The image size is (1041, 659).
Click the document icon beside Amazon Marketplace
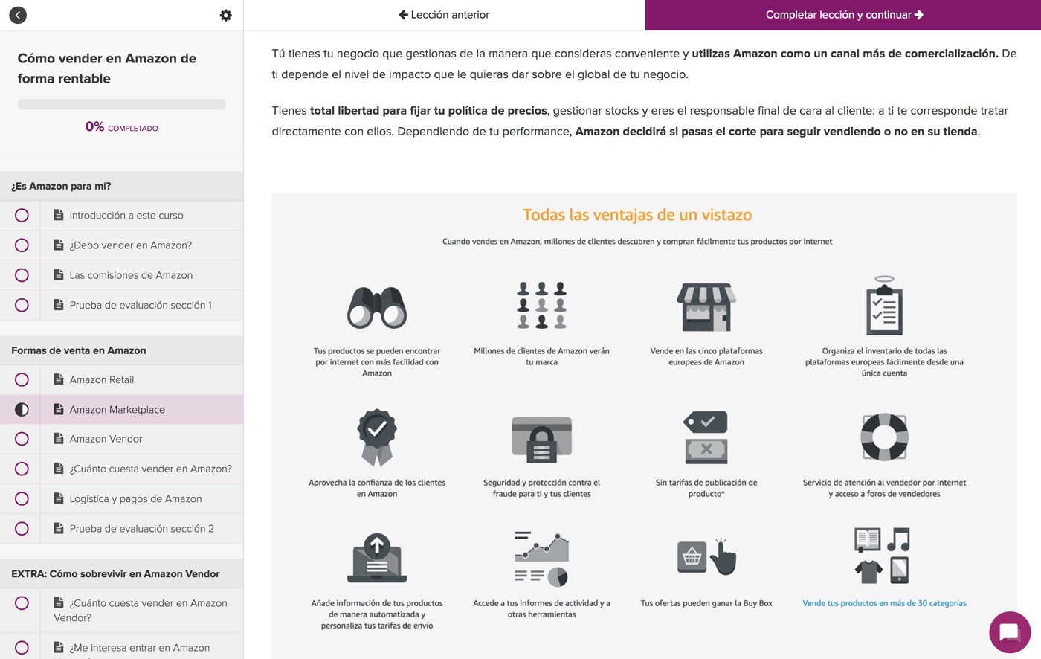click(59, 409)
